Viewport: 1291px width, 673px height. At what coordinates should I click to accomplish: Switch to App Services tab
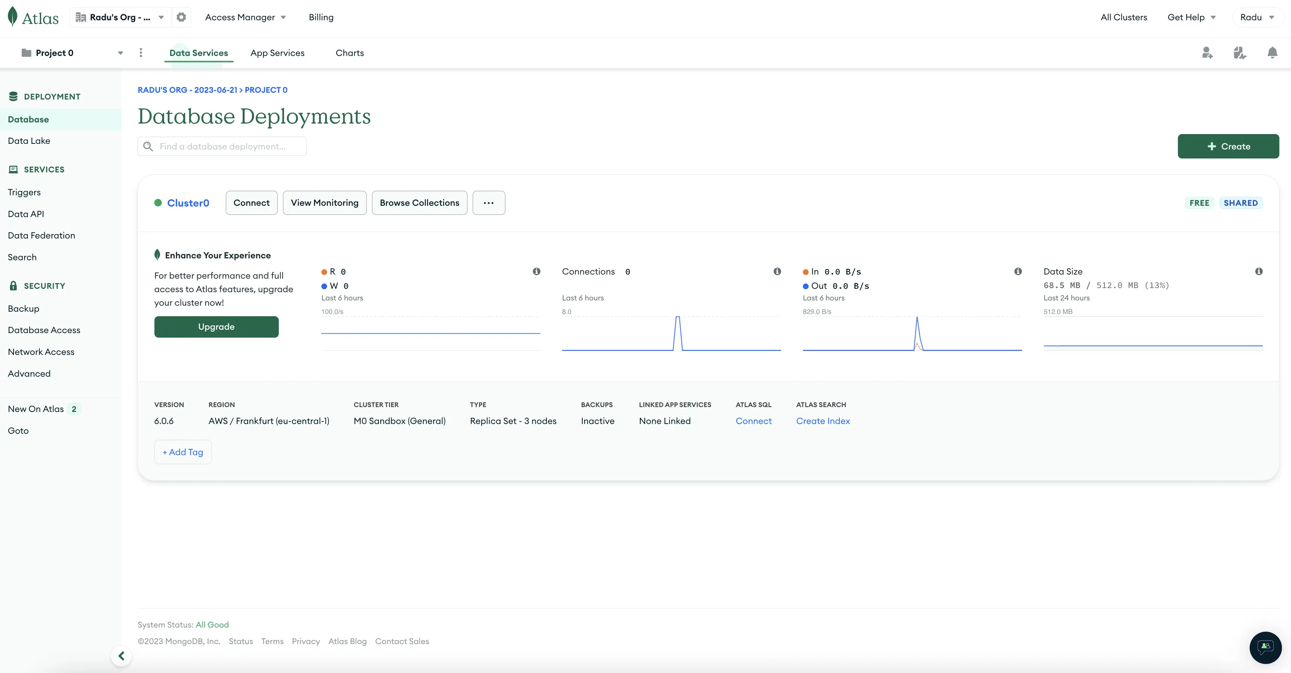tap(277, 53)
